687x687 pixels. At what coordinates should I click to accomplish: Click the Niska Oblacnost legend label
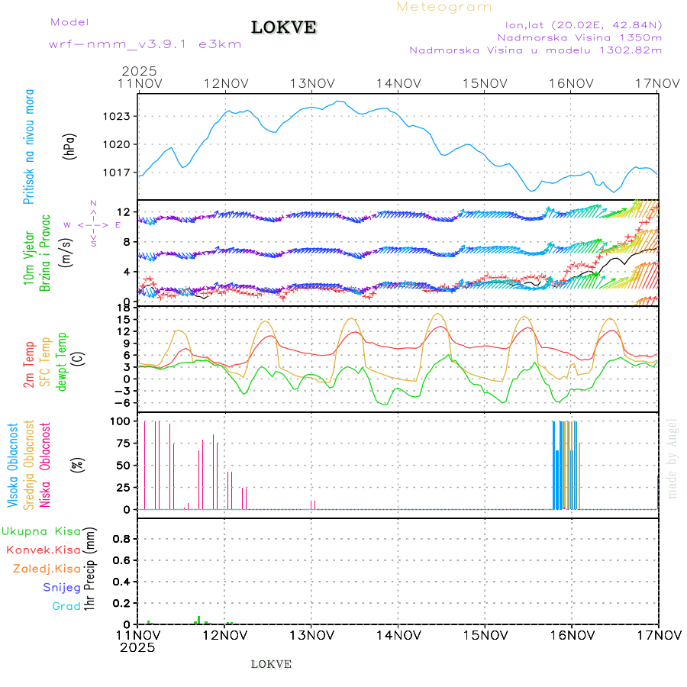45,466
